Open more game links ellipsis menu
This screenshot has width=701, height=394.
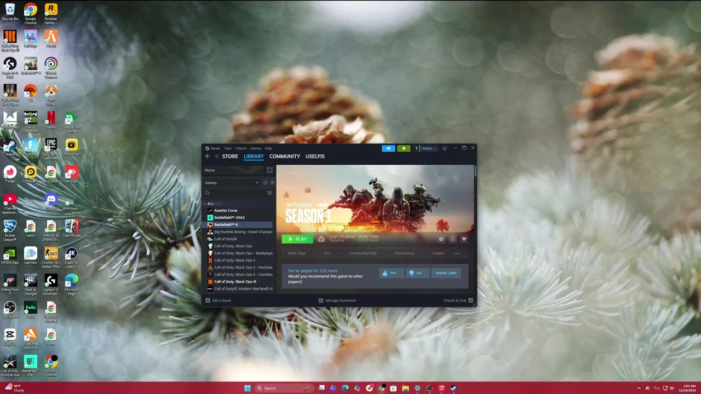457,253
